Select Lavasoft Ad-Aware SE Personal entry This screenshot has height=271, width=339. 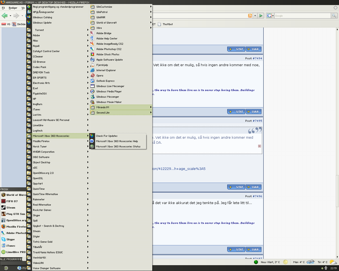click(58, 120)
